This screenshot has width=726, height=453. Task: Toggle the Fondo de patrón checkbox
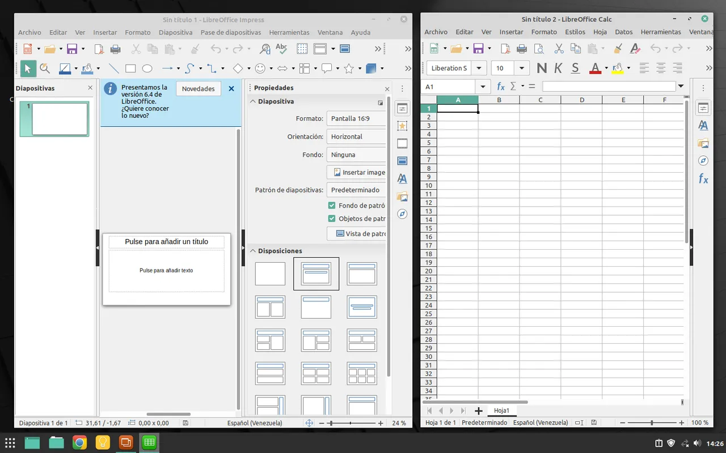(332, 206)
